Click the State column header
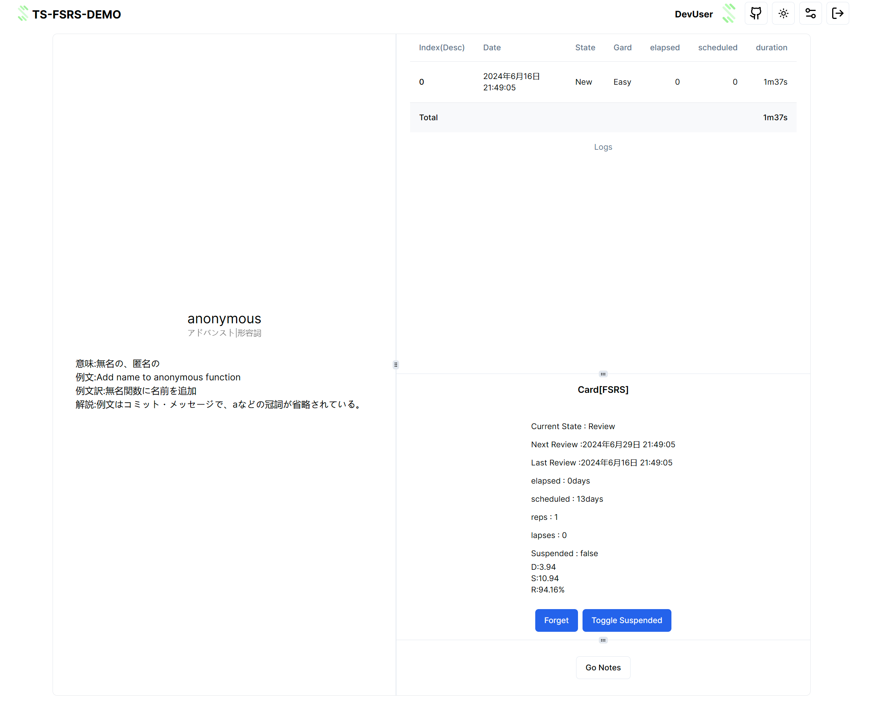Viewport: 884px width, 704px height. 585,48
